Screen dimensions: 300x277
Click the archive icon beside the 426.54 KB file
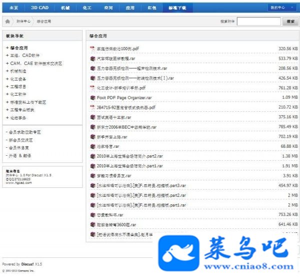pyautogui.click(x=92, y=78)
